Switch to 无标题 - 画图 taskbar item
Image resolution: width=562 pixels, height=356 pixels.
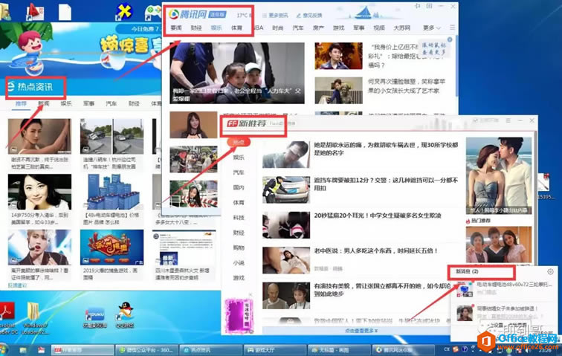[339, 350]
